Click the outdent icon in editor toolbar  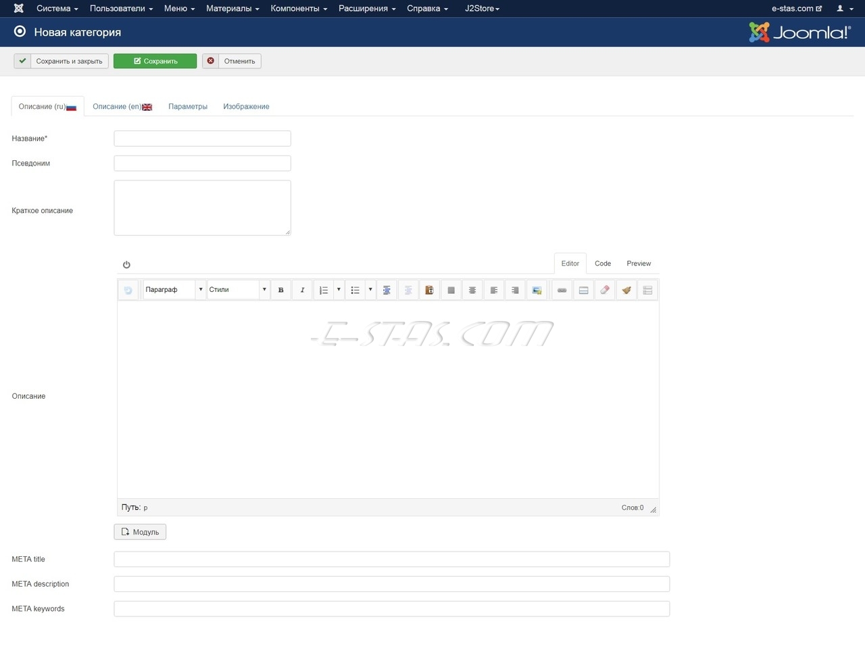point(408,290)
